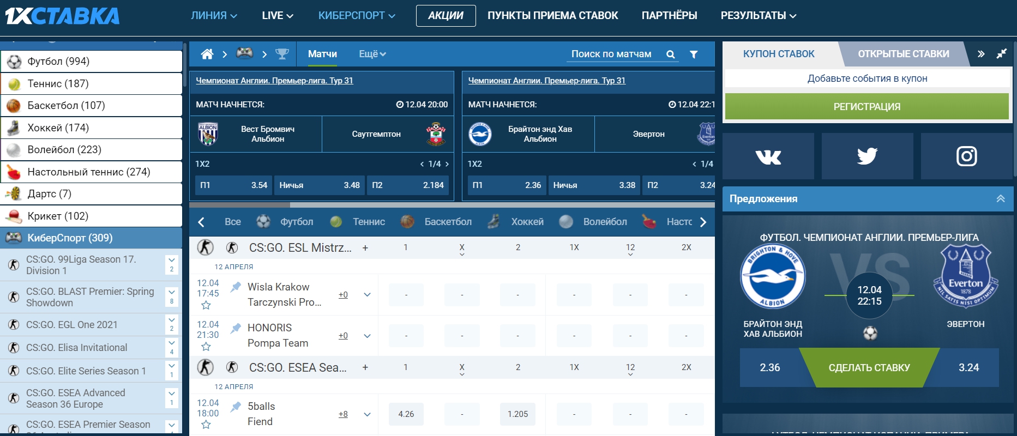Click the trophy icon in breadcrumb
1017x436 pixels.
tap(282, 54)
